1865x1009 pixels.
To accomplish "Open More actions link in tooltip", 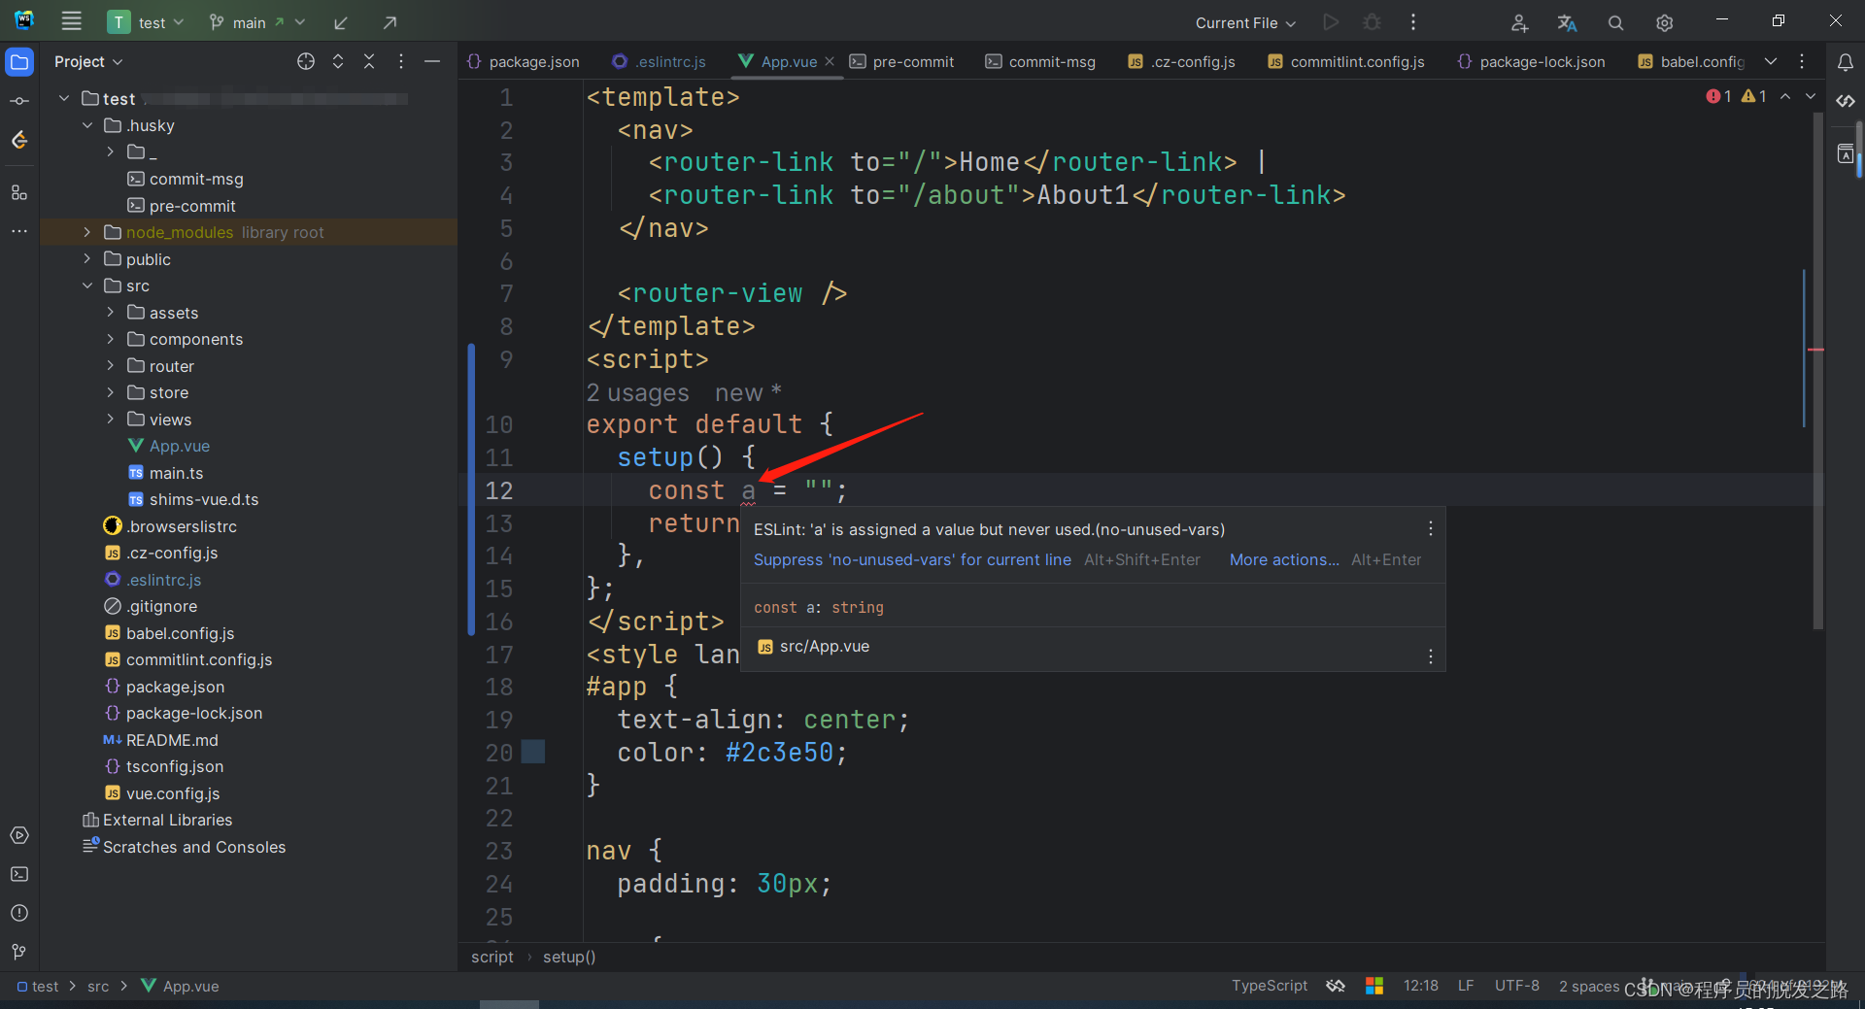I will pos(1284,559).
